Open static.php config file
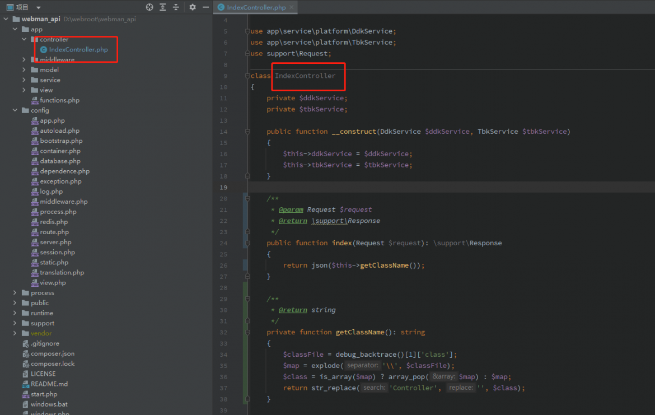The image size is (655, 415). pyautogui.click(x=54, y=262)
